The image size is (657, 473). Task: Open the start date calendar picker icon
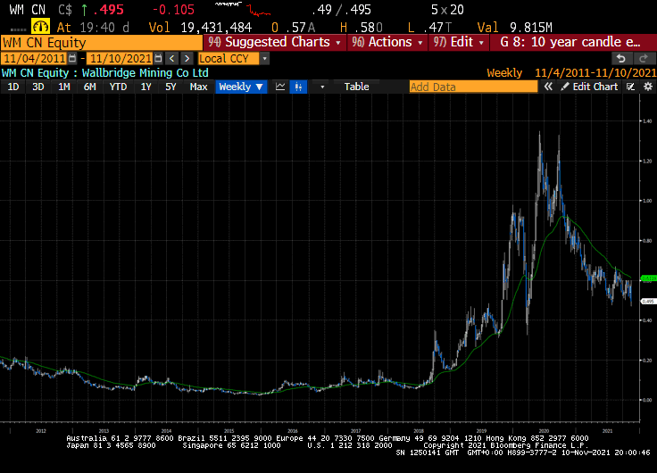[x=72, y=58]
